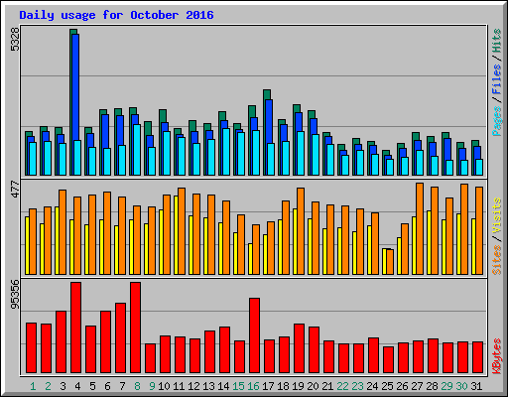This screenshot has width=508, height=397.
Task: Click the 'Sites' legend label
Action: (497, 260)
